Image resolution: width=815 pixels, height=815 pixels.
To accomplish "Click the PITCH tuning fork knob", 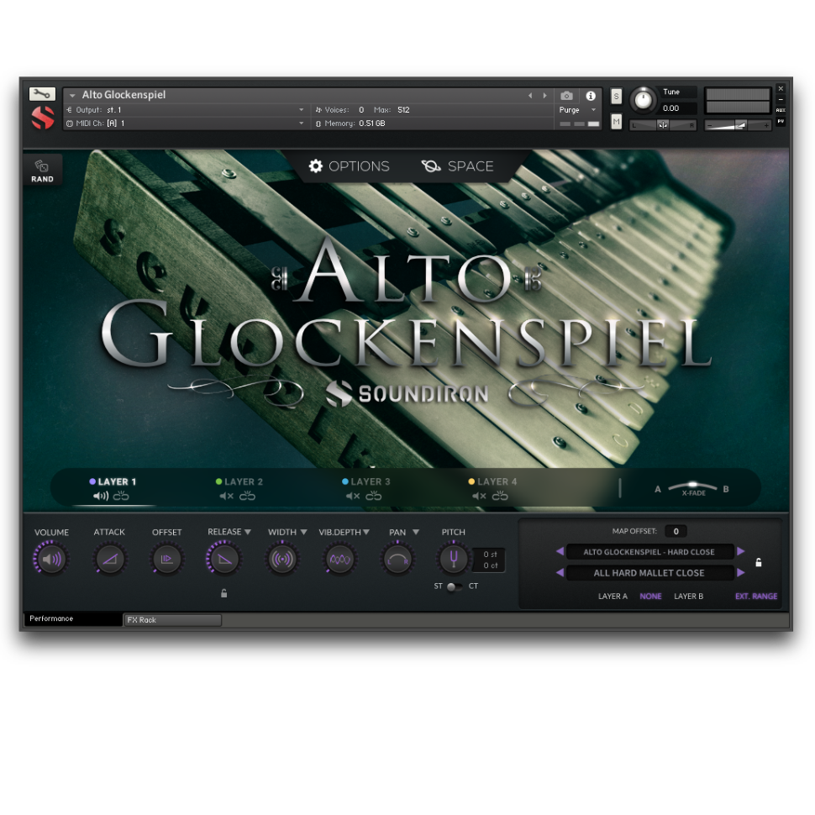I will click(453, 558).
